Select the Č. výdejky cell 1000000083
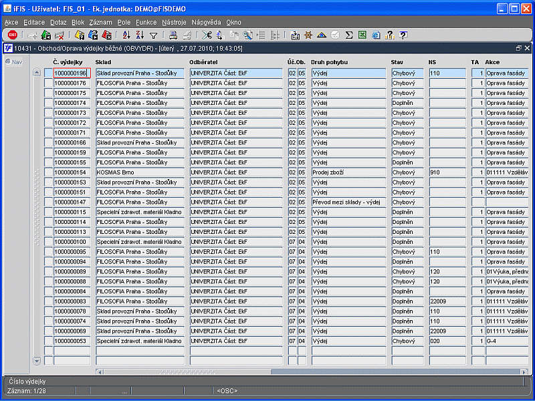This screenshot has width=535, height=401. pyautogui.click(x=72, y=301)
